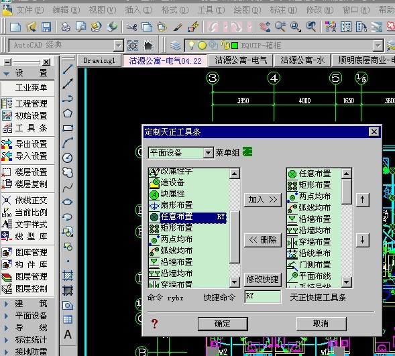Select the Match Properties brush icon

pyautogui.click(x=178, y=27)
